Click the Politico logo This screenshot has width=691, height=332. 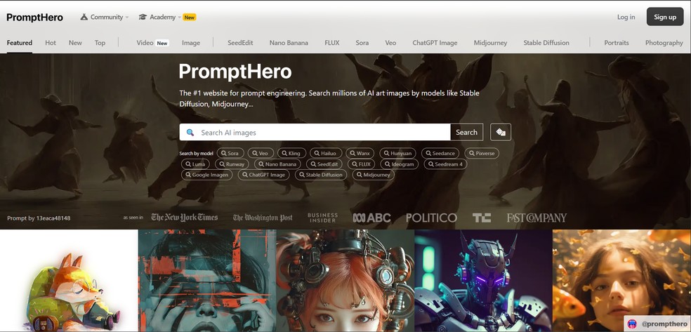click(431, 218)
